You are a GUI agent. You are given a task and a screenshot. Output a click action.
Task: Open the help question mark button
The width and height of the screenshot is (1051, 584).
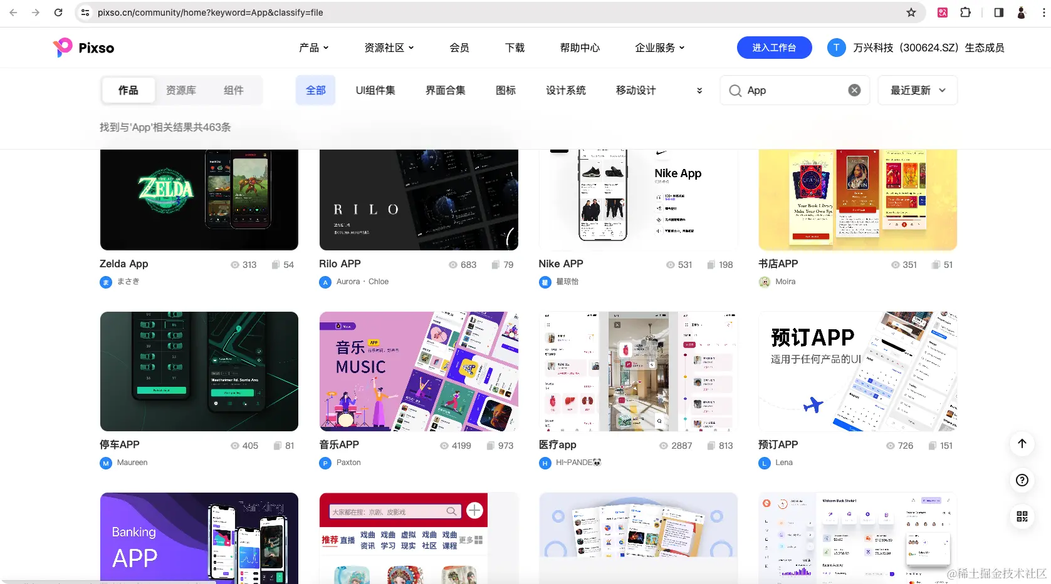tap(1022, 480)
